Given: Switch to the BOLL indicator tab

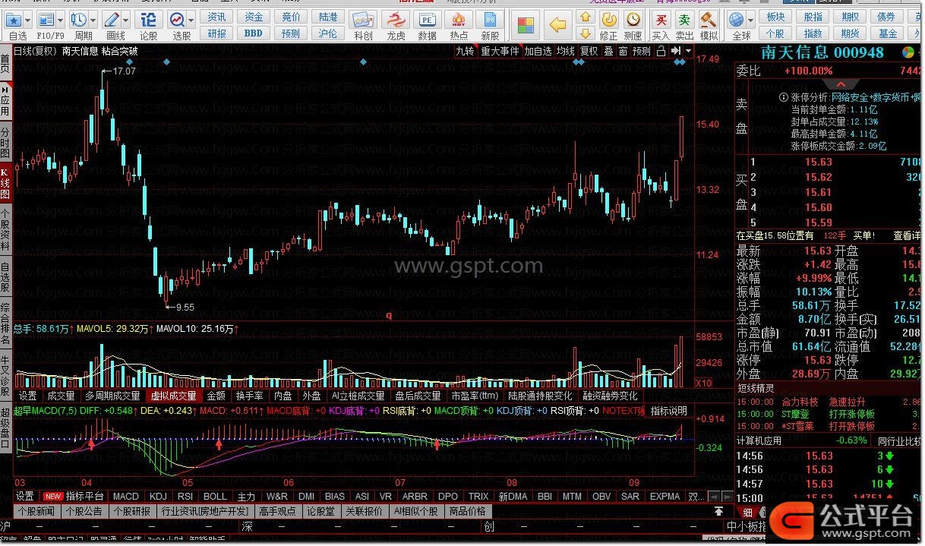Looking at the screenshot, I should 215,497.
